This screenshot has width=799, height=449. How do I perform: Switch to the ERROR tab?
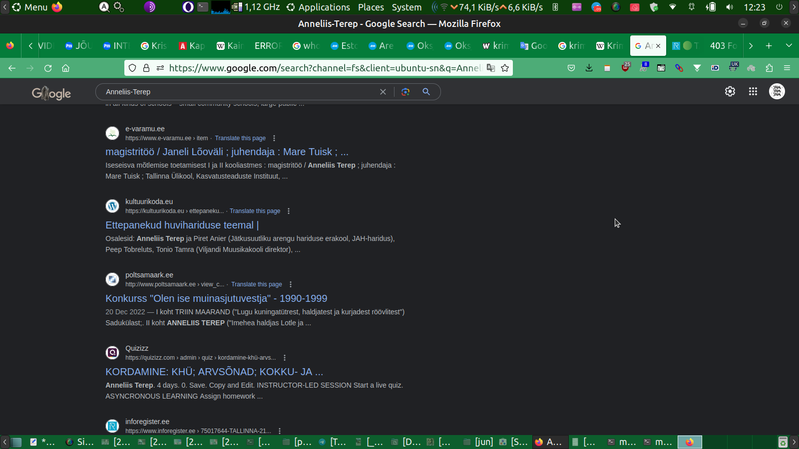tap(268, 45)
